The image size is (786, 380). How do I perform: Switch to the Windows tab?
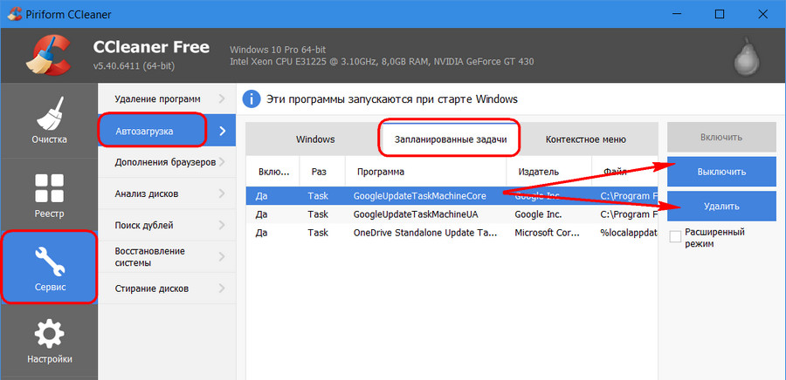click(x=314, y=139)
